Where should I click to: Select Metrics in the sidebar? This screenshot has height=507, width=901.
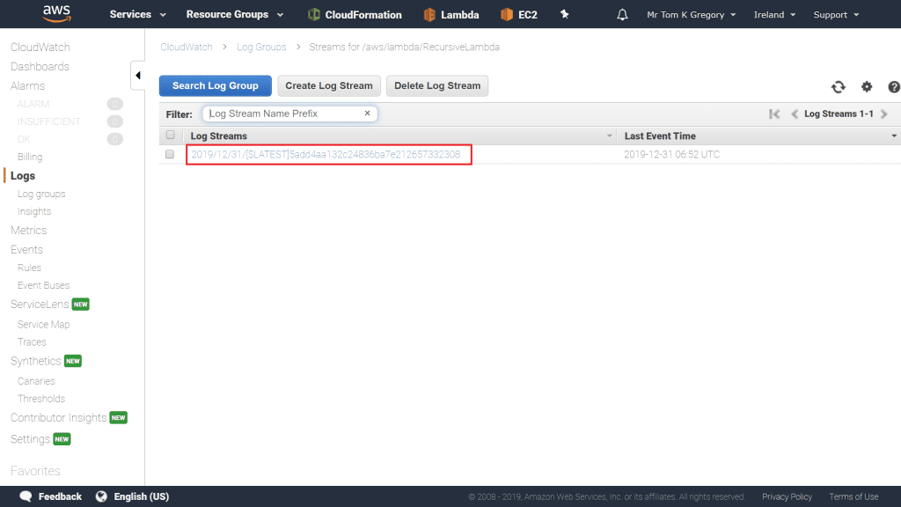coord(28,231)
